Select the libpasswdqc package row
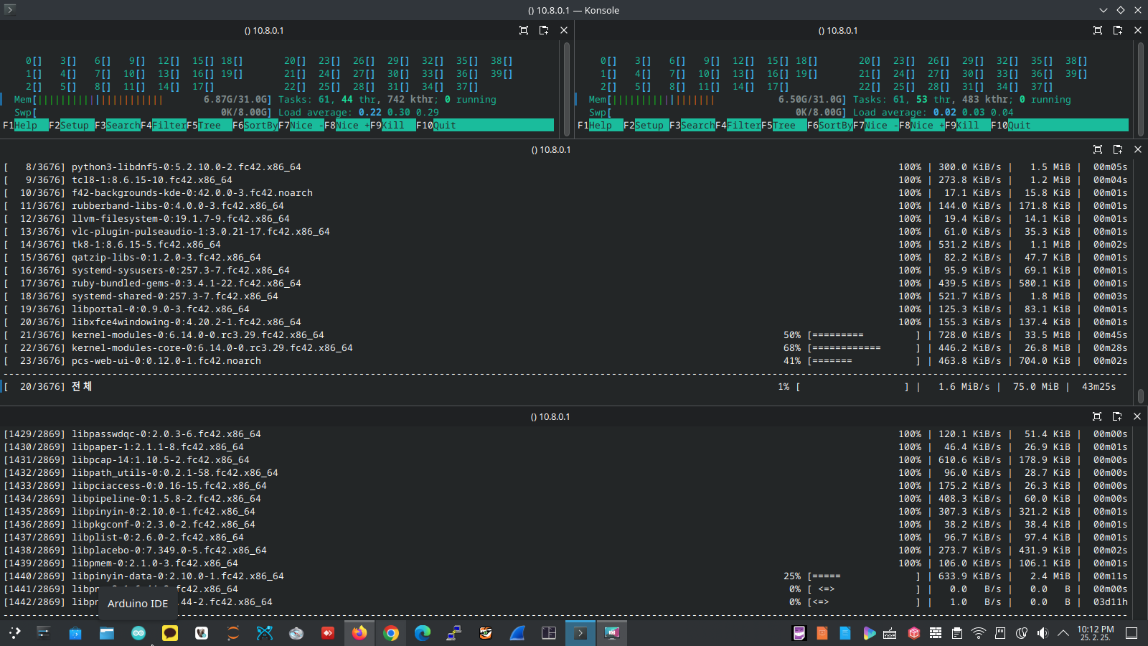The image size is (1148, 646). click(565, 434)
